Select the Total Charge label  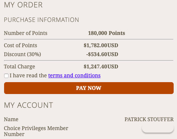(x=19, y=67)
